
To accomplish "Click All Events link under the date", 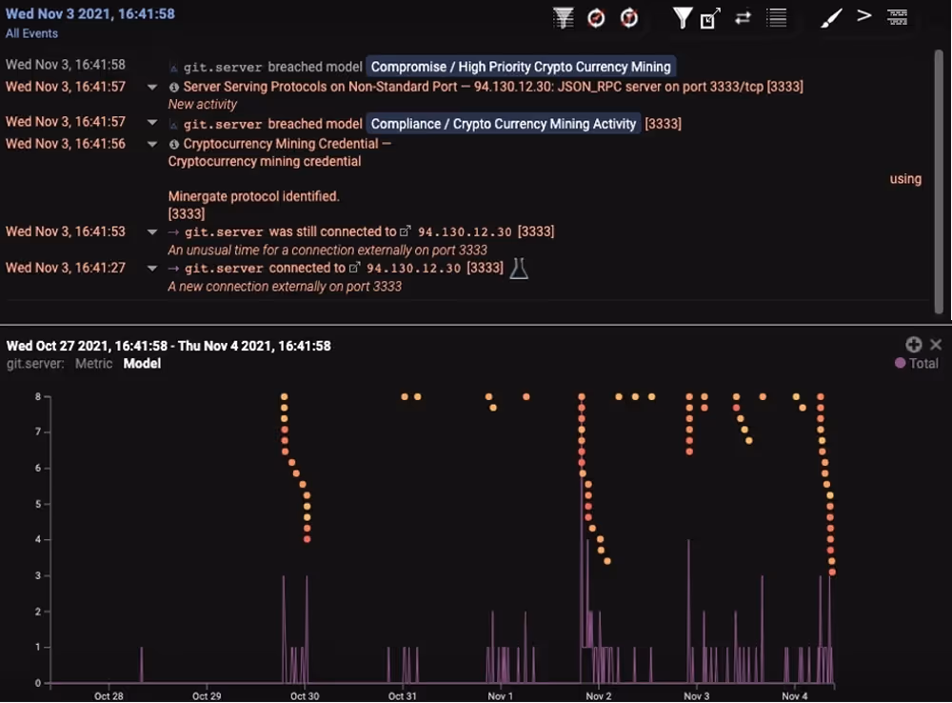I will (x=31, y=33).
